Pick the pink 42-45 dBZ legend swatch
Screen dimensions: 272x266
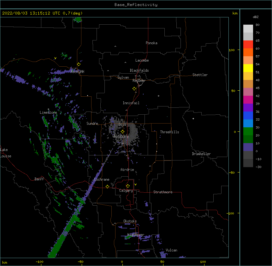(248, 92)
